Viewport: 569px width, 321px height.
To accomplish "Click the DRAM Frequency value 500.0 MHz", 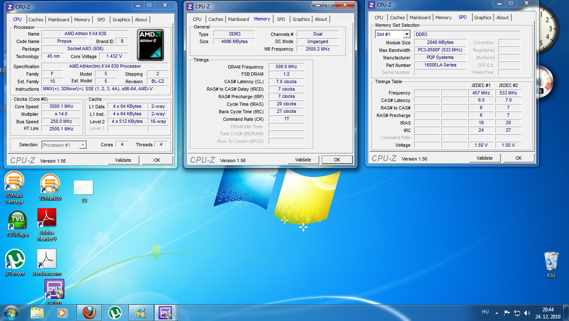I will [286, 66].
